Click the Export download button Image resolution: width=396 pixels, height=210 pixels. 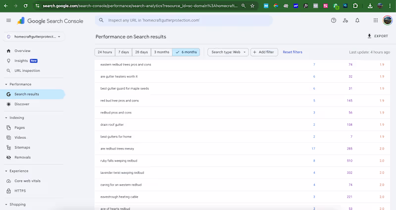click(378, 36)
